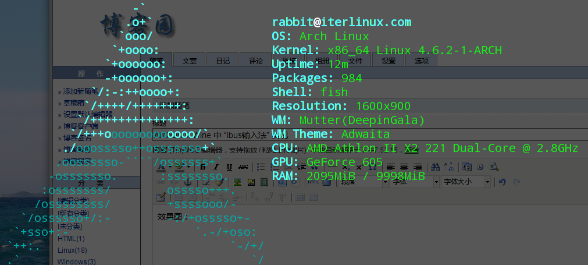Open the 字体 font family dropdown
The image size is (588, 265).
(x=414, y=182)
